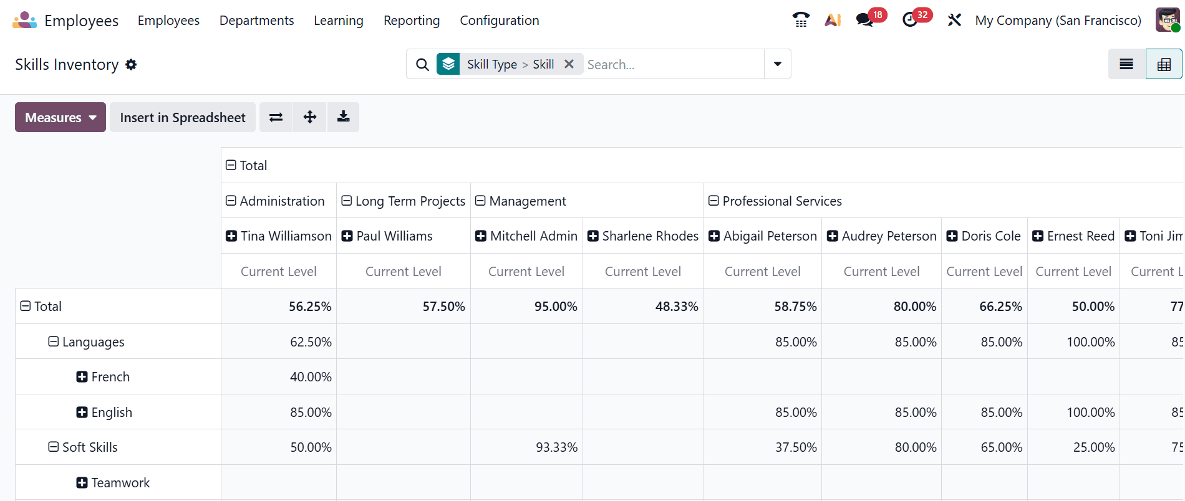Open the developer tools wrench icon
Image resolution: width=1185 pixels, height=501 pixels.
pos(954,20)
